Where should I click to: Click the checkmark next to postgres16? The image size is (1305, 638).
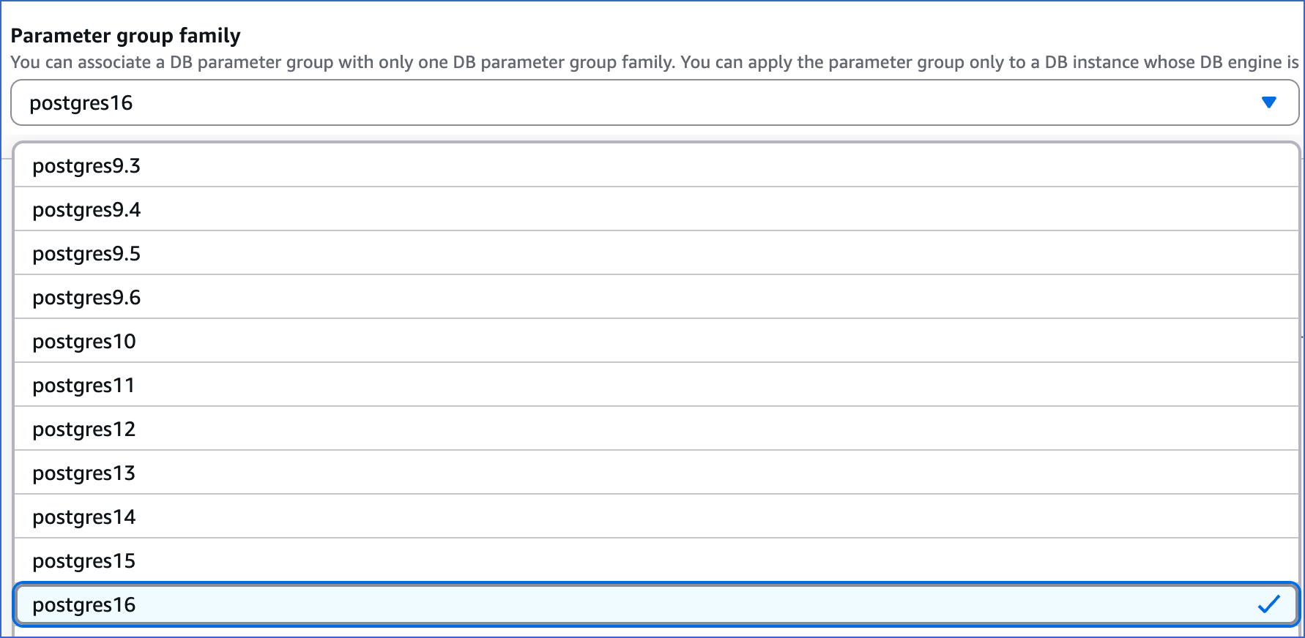pyautogui.click(x=1268, y=604)
